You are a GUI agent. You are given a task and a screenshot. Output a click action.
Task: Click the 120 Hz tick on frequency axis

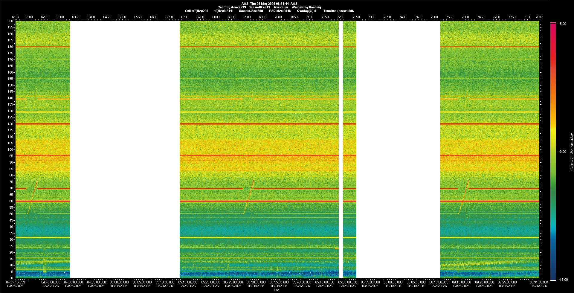[x=10, y=124]
